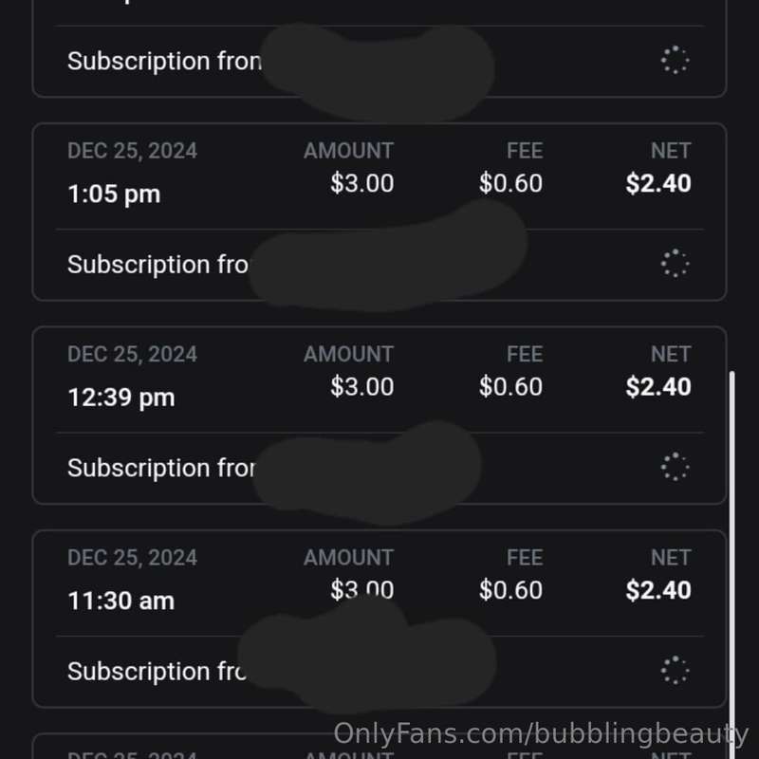Tap the pending spinner in the topmost subscription row

[675, 61]
